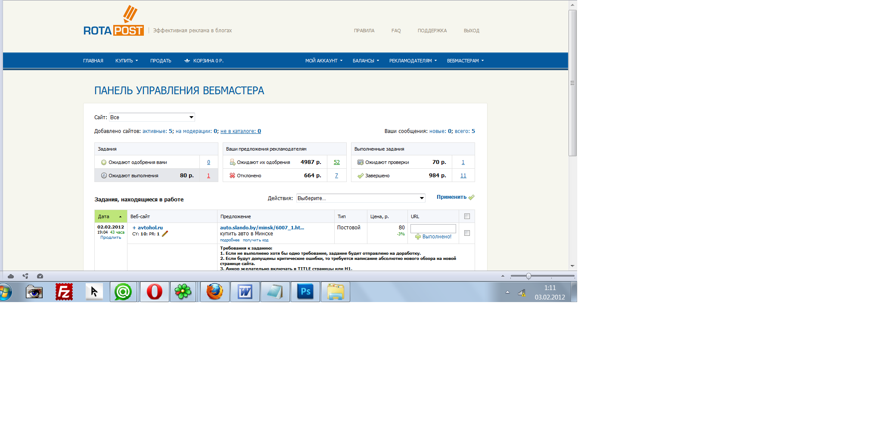This screenshot has width=895, height=426.
Task: Click the green checkmark beside Применить
Action: pos(471,197)
